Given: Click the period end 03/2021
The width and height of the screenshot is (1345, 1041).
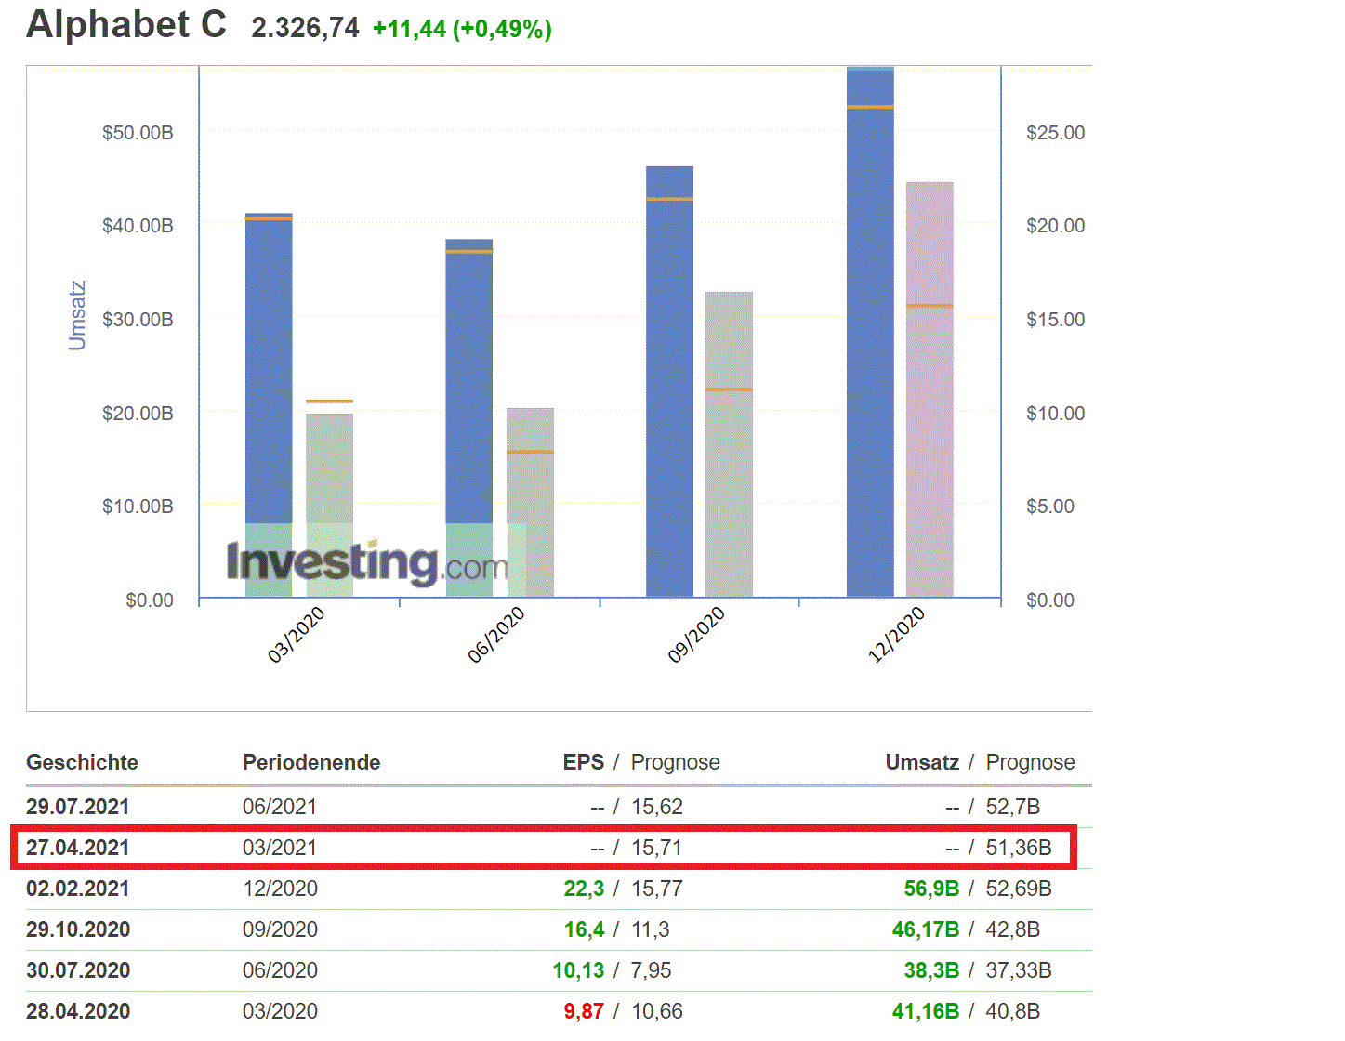Looking at the screenshot, I should tap(280, 848).
